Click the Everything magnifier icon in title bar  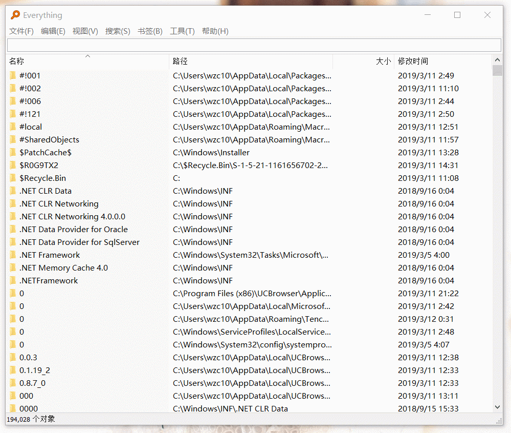click(15, 15)
